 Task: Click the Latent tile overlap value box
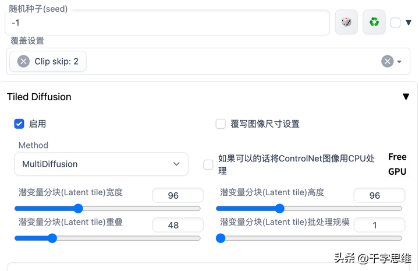(177, 225)
